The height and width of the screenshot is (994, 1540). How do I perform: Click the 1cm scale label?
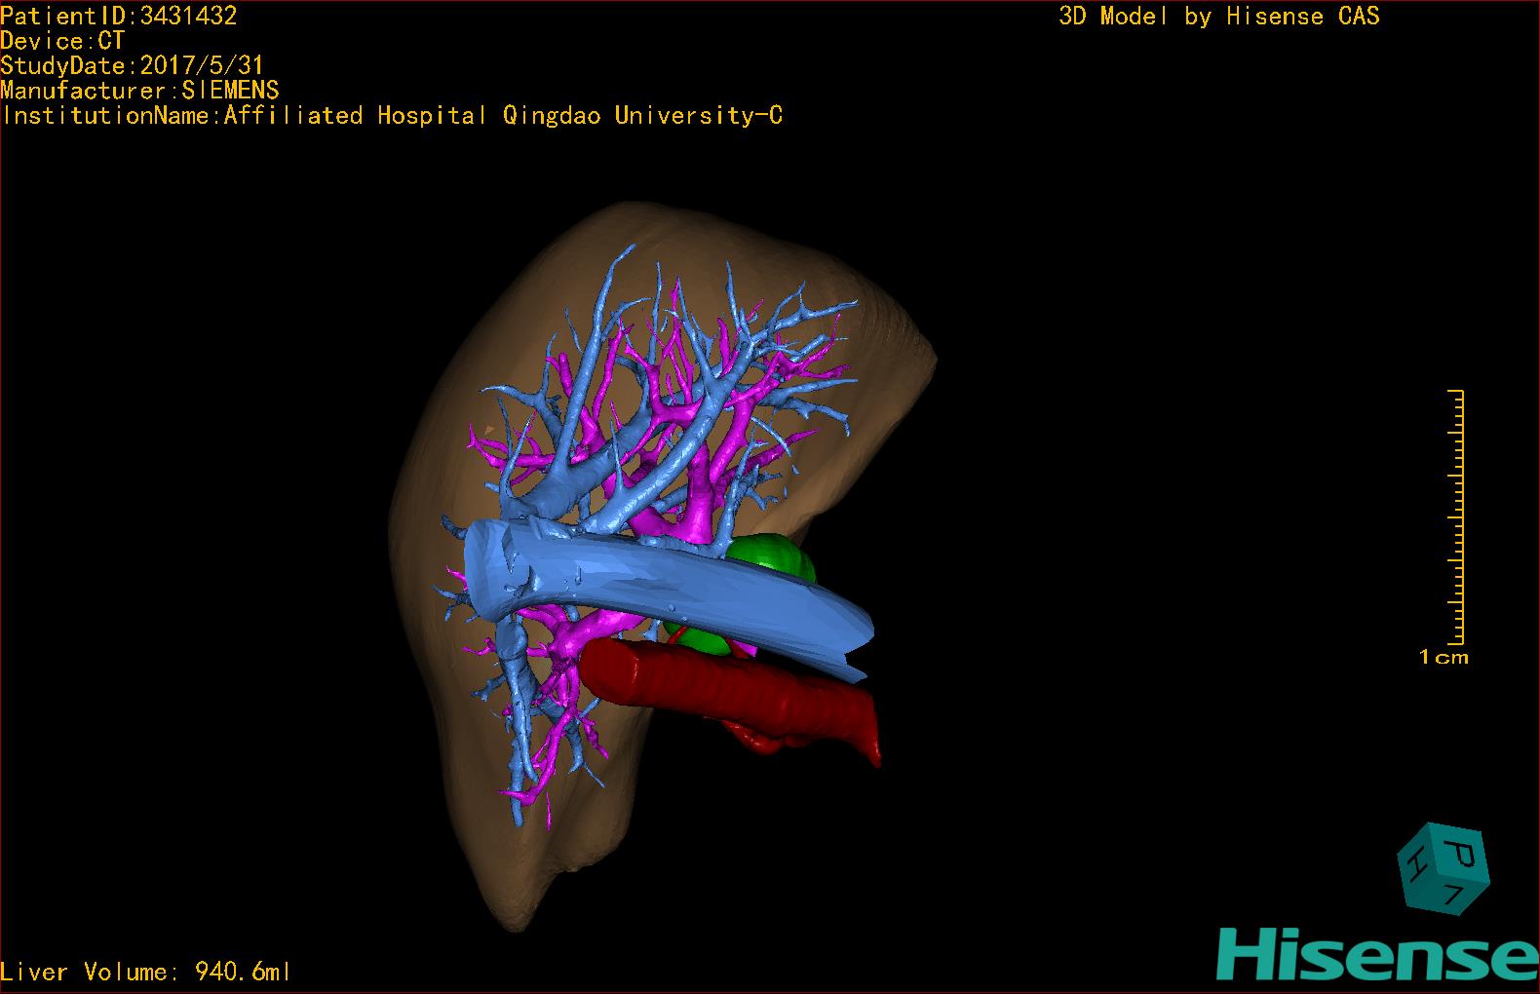1443,658
